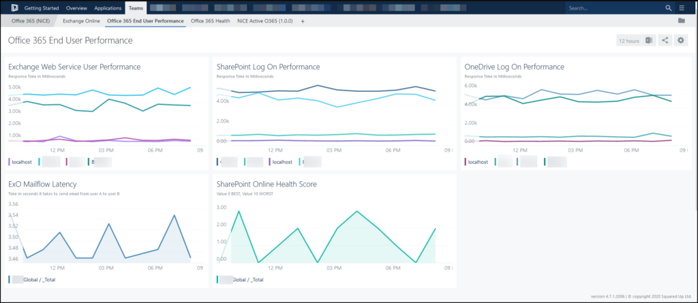The width and height of the screenshot is (698, 303).
Task: Switch to Office 365 Health tab
Action: pyautogui.click(x=211, y=21)
